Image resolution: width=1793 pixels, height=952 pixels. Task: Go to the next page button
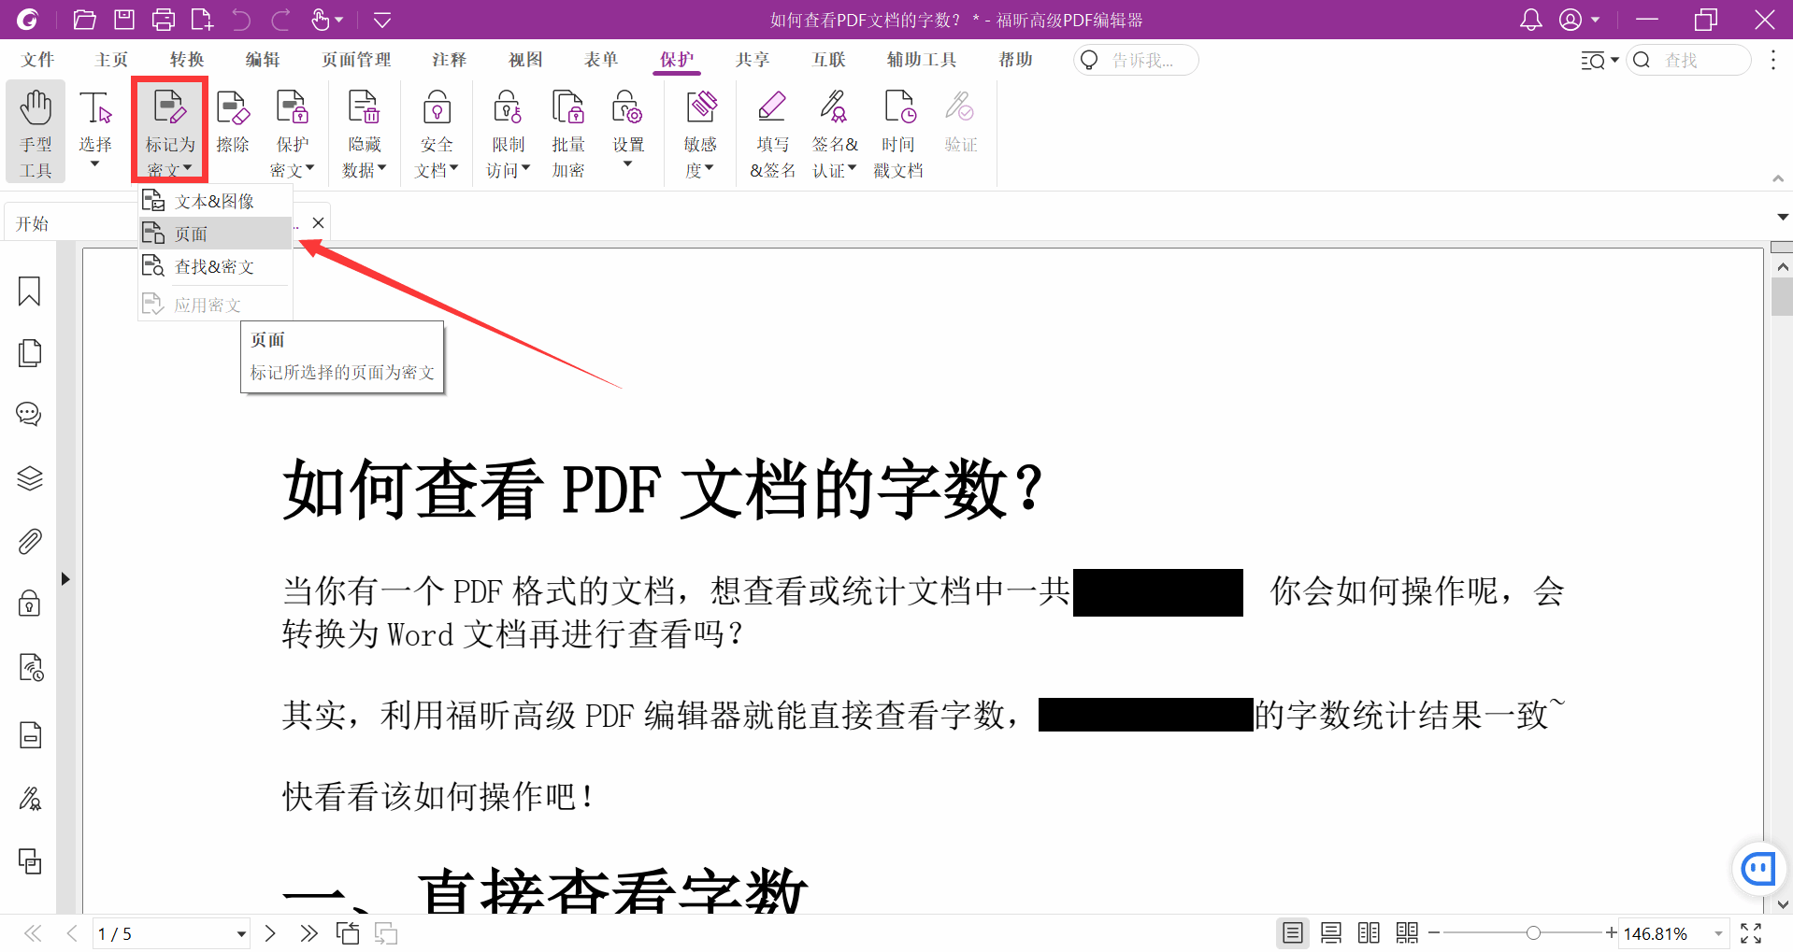click(270, 933)
